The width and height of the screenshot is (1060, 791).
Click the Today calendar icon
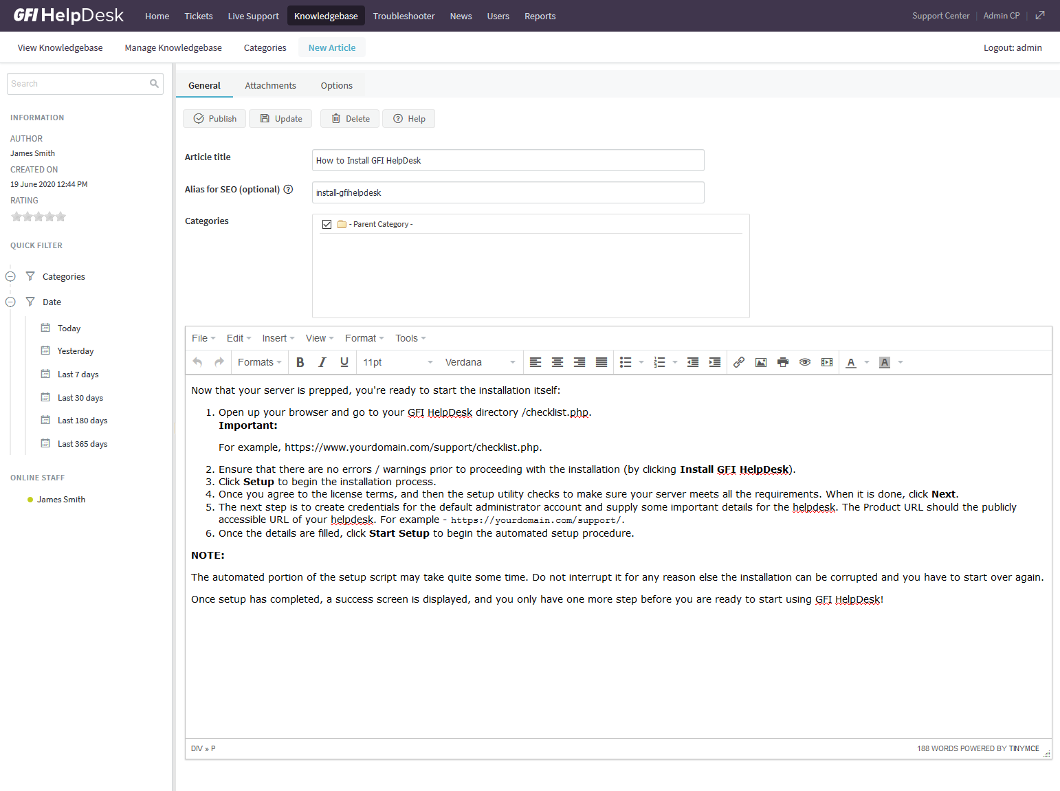(45, 328)
